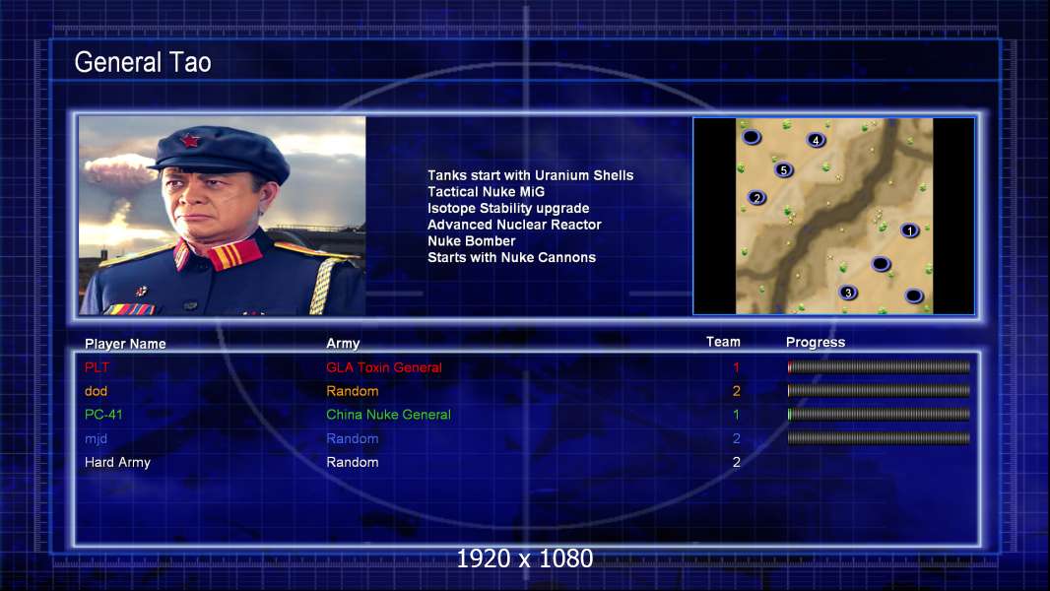
Task: Click start position marker 1 on minimap
Action: 909,230
